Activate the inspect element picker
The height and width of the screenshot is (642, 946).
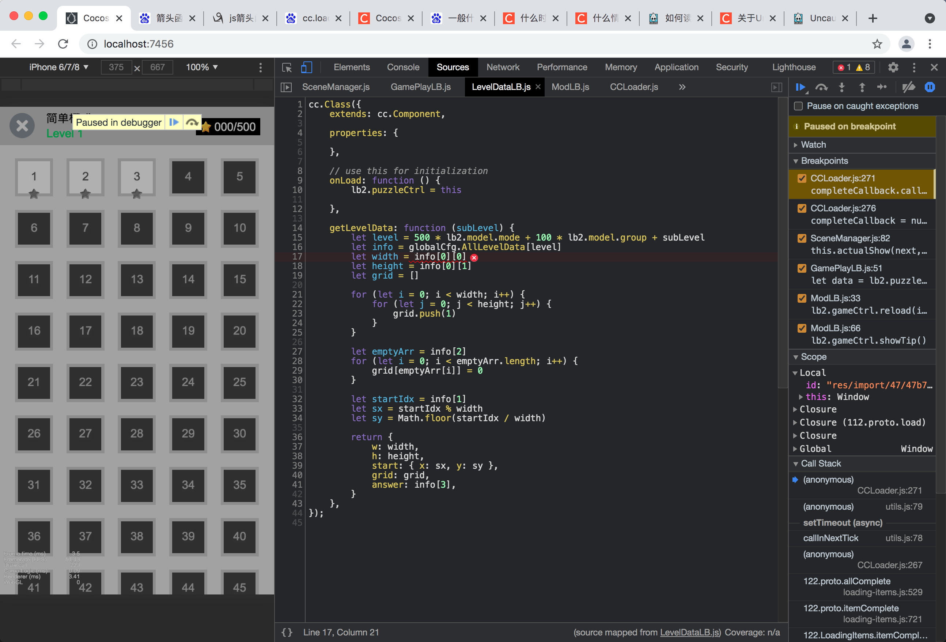click(x=287, y=67)
